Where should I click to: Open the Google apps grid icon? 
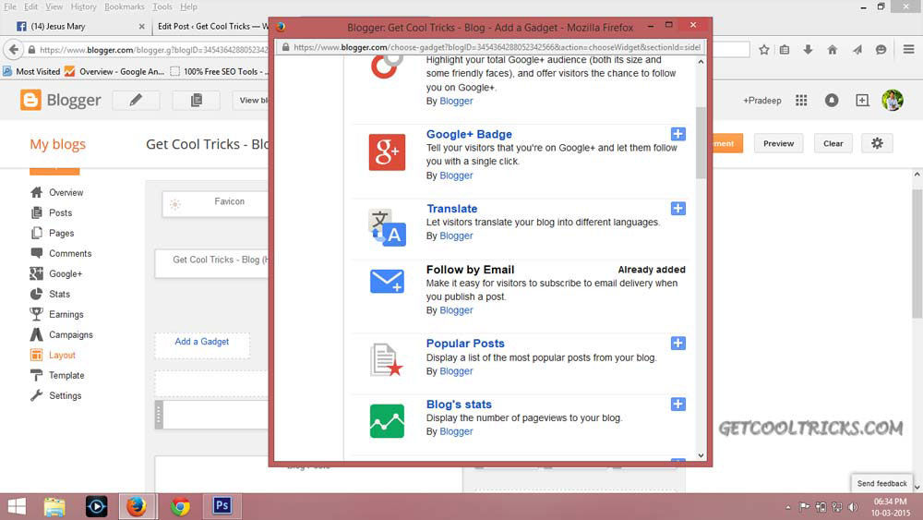click(x=801, y=100)
